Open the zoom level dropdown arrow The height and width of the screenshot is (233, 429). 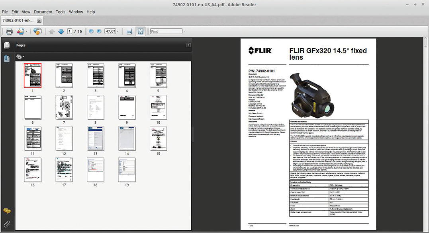pos(118,31)
